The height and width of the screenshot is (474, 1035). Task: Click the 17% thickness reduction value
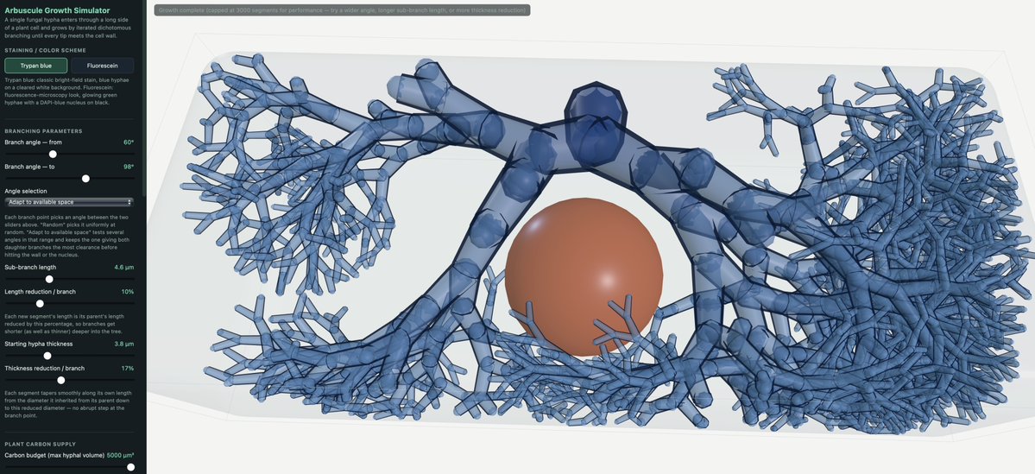[128, 369]
